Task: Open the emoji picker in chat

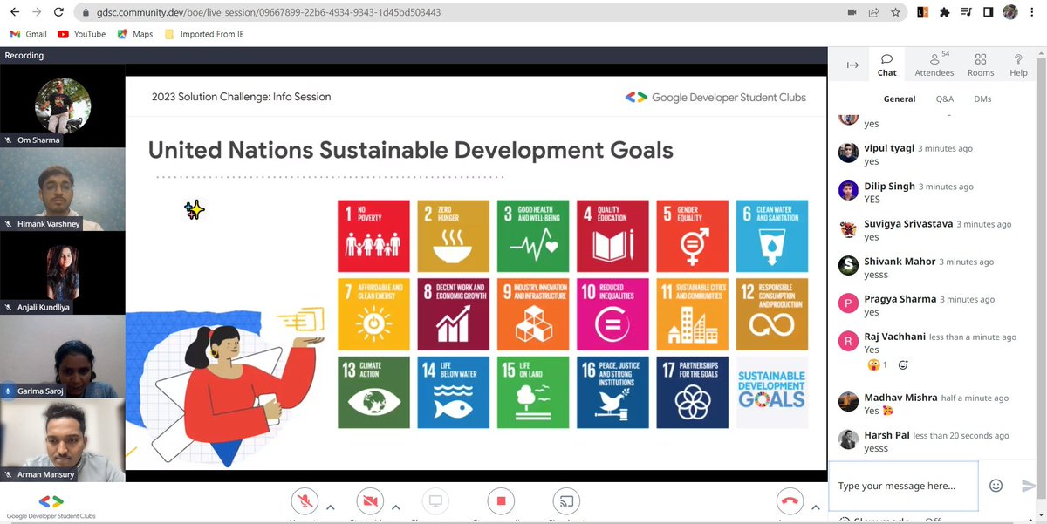Action: tap(996, 486)
